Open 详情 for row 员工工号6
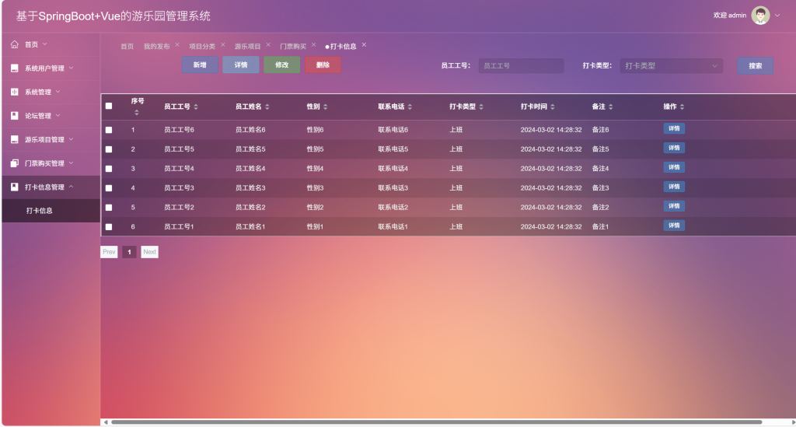 click(x=674, y=128)
